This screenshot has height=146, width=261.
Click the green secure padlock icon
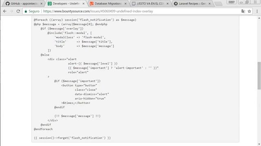click(26, 11)
